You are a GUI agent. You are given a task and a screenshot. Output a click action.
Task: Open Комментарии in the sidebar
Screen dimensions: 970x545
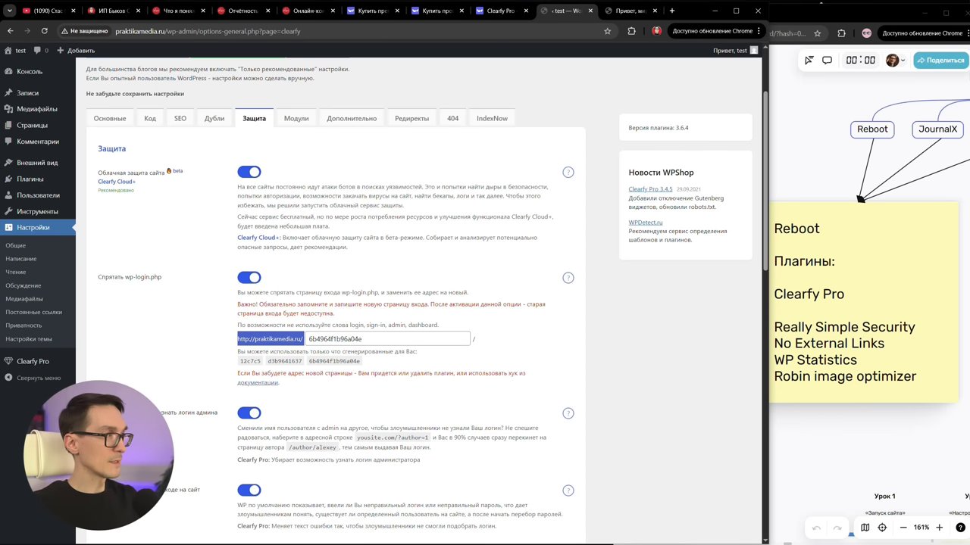[38, 142]
